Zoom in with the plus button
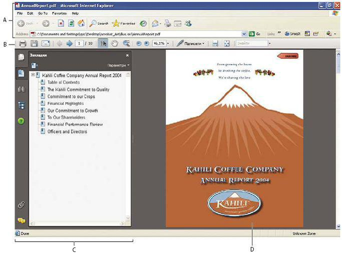Viewport: 342px width, 254px height. (147, 43)
